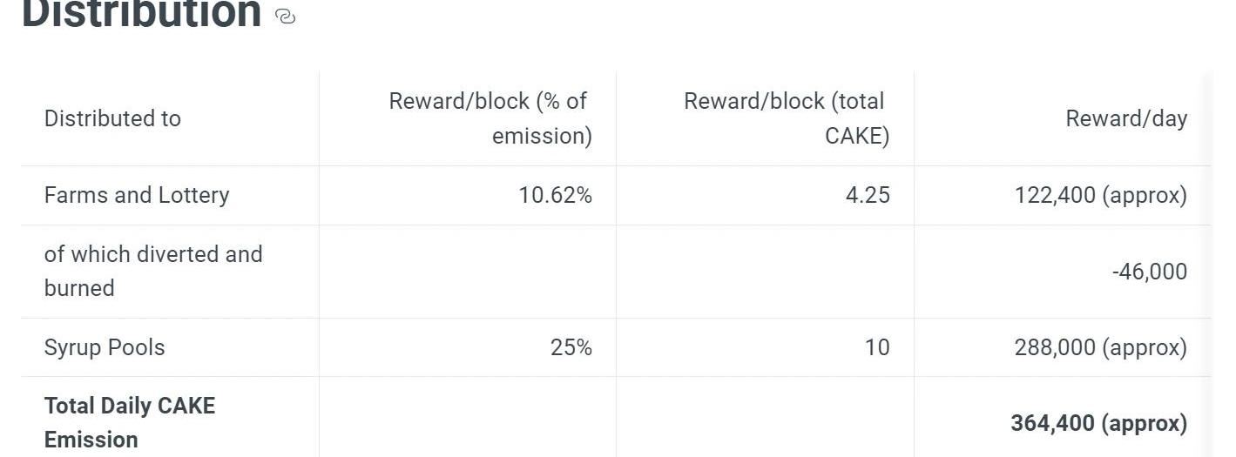Viewport: 1236px width, 457px height.
Task: Click 'of which diverted and burned' row label
Action: (x=152, y=271)
